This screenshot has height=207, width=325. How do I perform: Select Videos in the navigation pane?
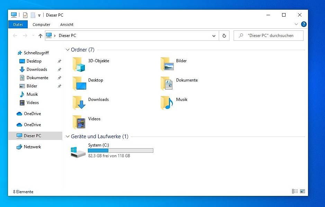(x=35, y=103)
